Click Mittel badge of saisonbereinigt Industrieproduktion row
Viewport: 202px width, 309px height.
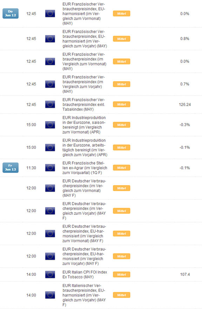click(122, 125)
